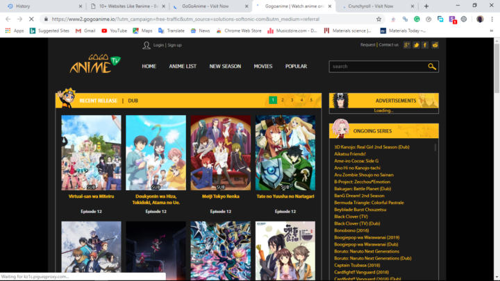Screen dimensions: 500x281
Task: Open the Gmail bookmark
Action: coord(85,31)
